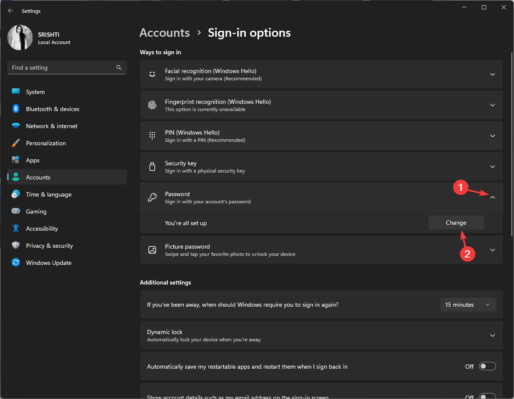
Task: Open Time & language settings
Action: click(x=67, y=194)
